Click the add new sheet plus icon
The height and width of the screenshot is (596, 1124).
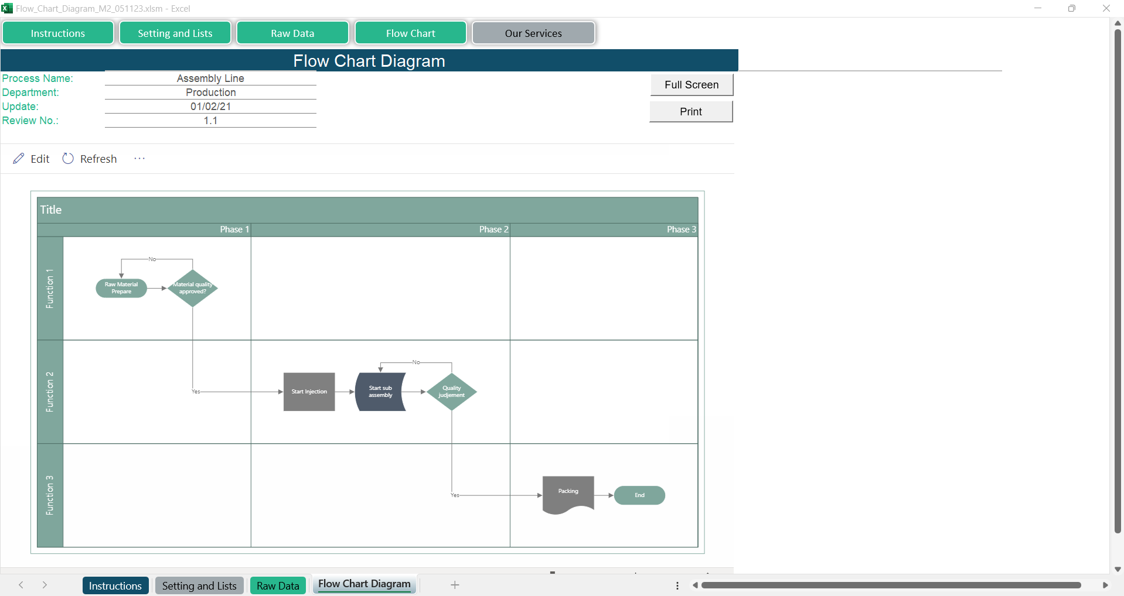coord(455,585)
